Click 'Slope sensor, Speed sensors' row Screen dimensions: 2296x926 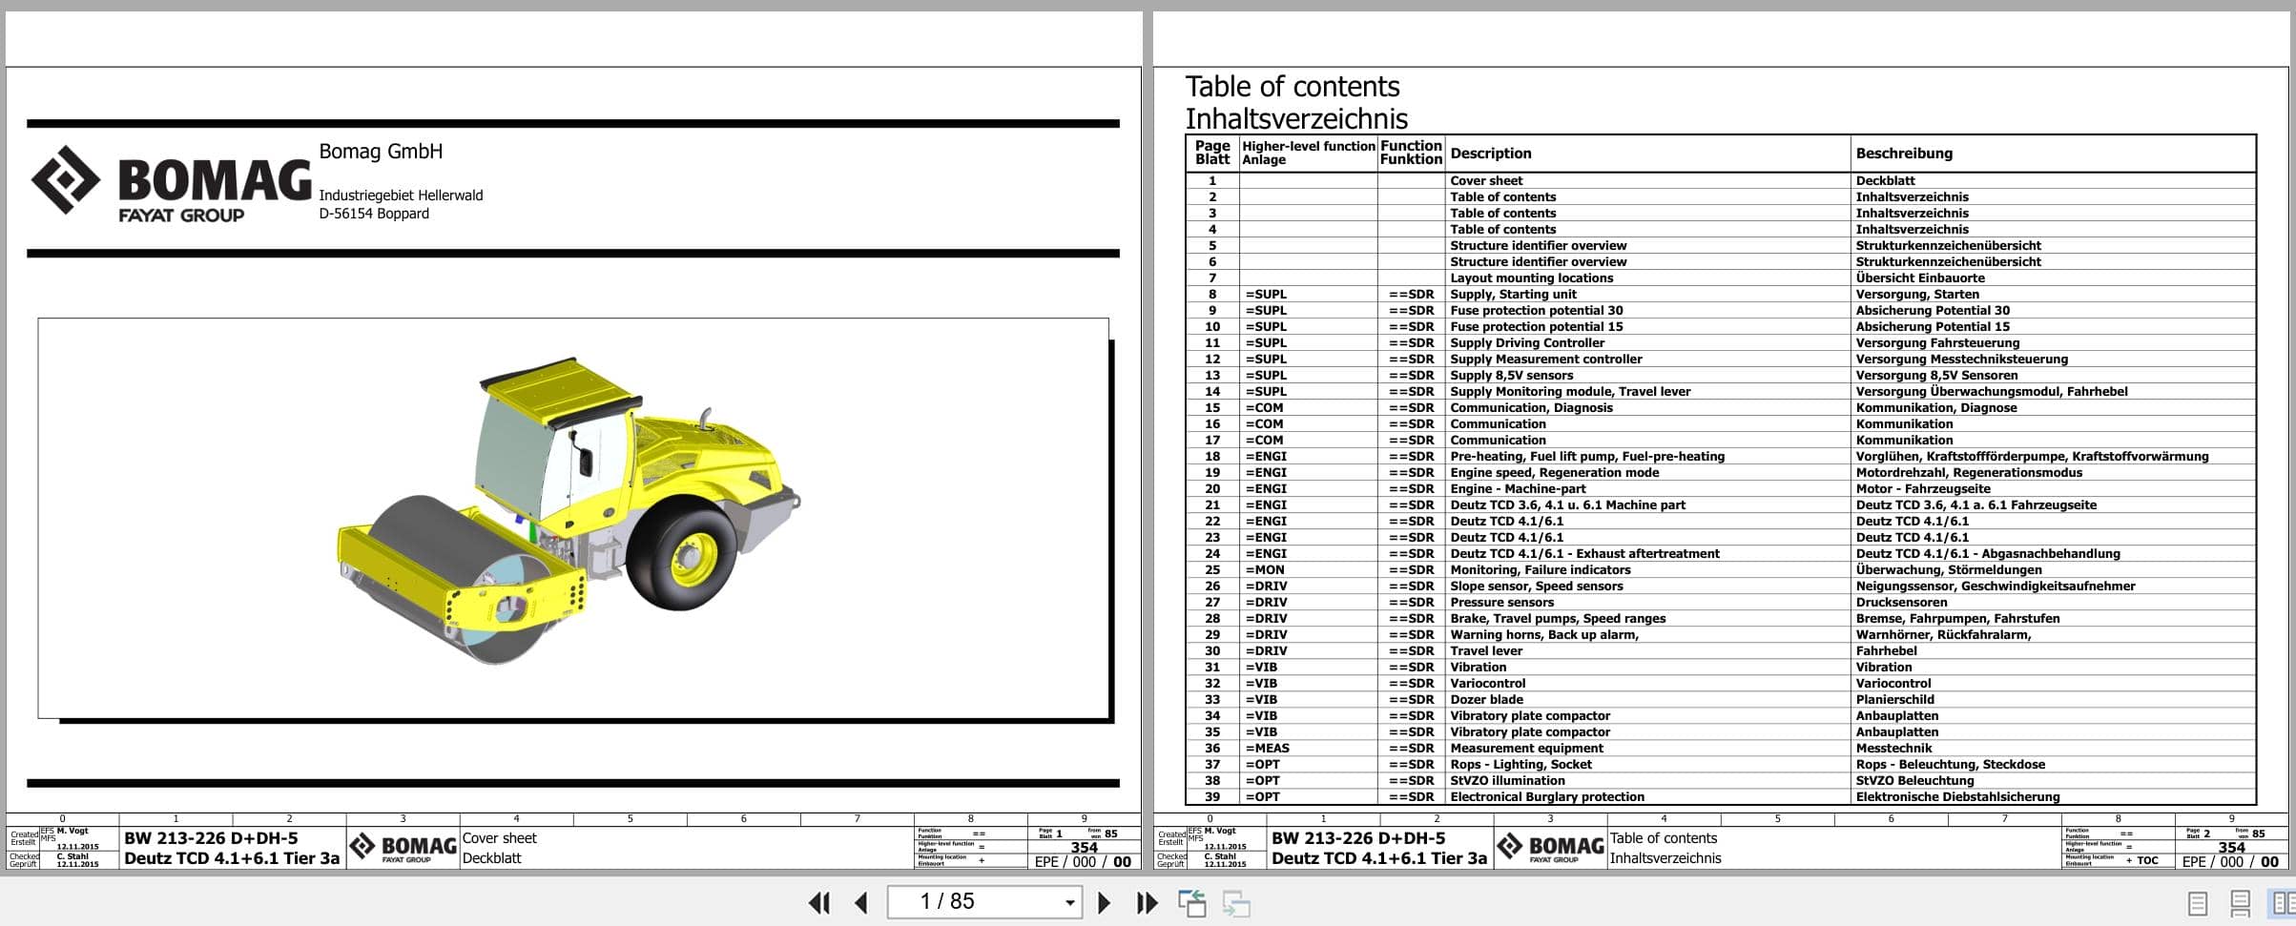coord(1536,586)
